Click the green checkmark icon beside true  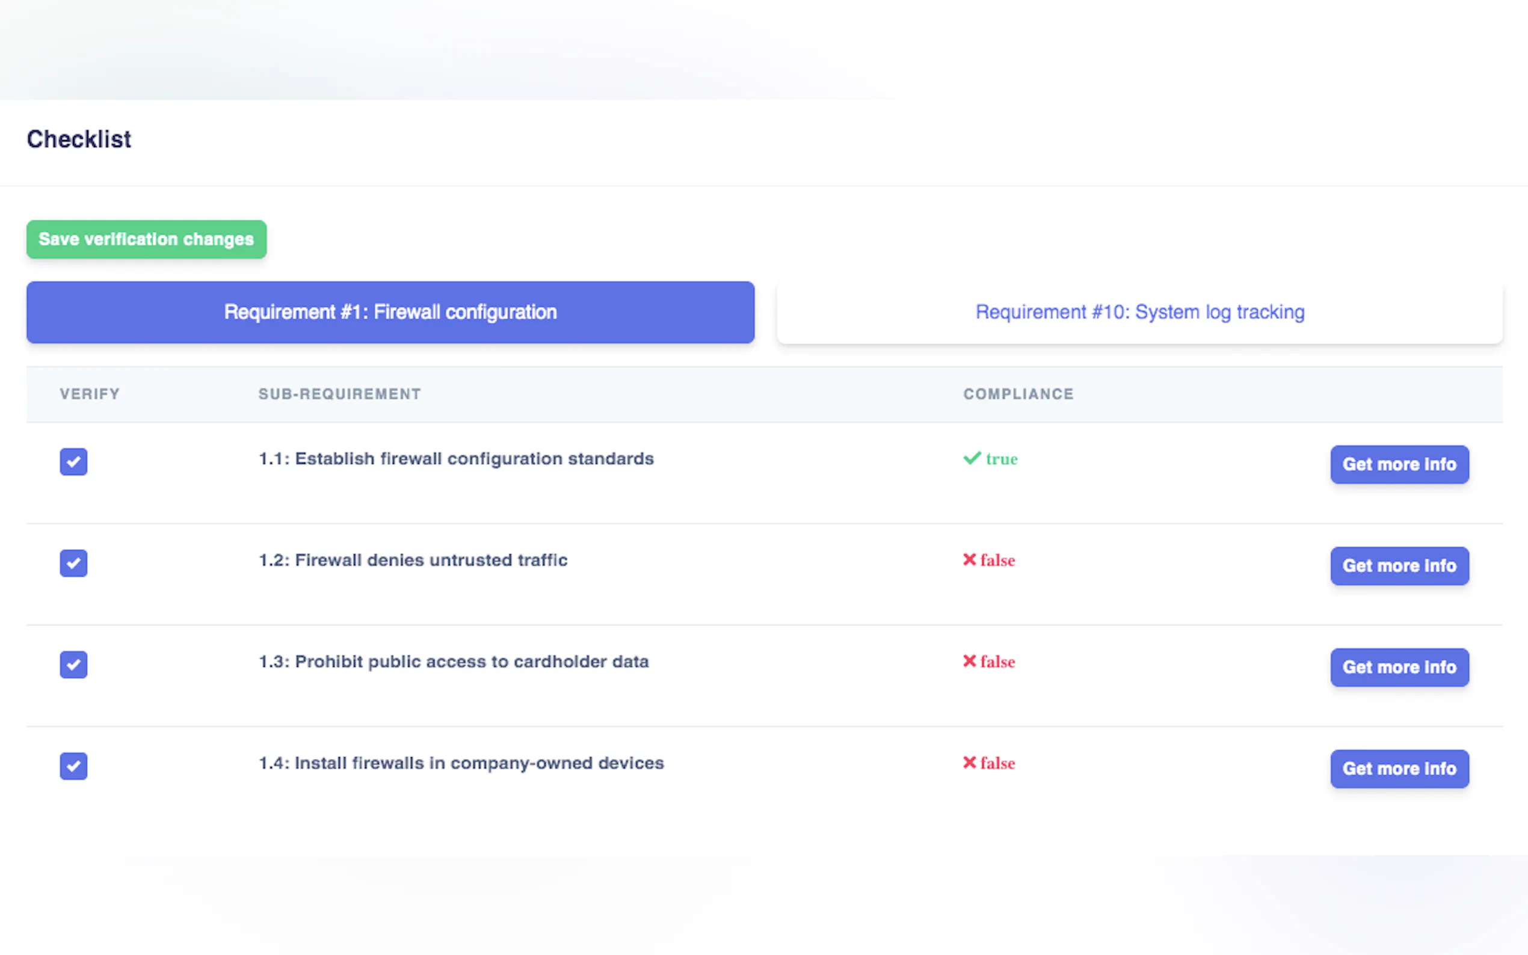click(x=972, y=458)
